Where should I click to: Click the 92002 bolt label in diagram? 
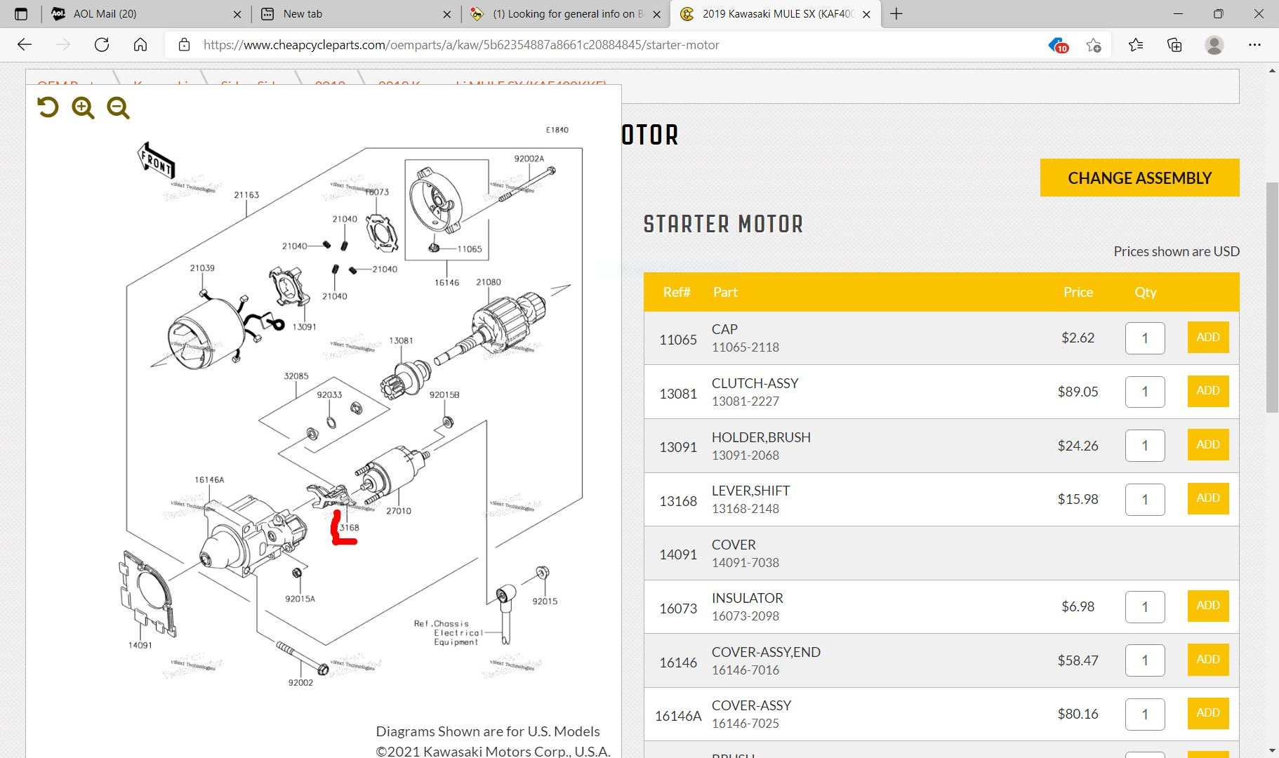[x=300, y=683]
